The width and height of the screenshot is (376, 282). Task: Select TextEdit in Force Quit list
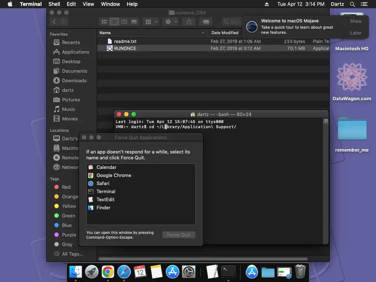141,199
